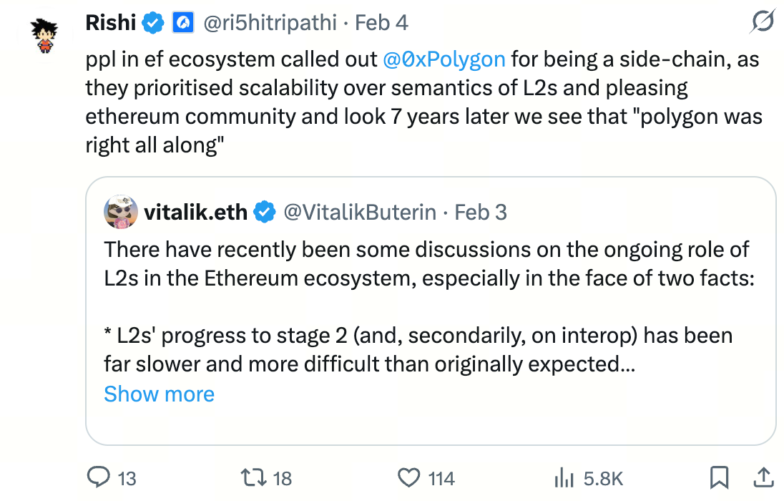Open the quoted tweet's Feb 3 timestamp

[x=481, y=213]
